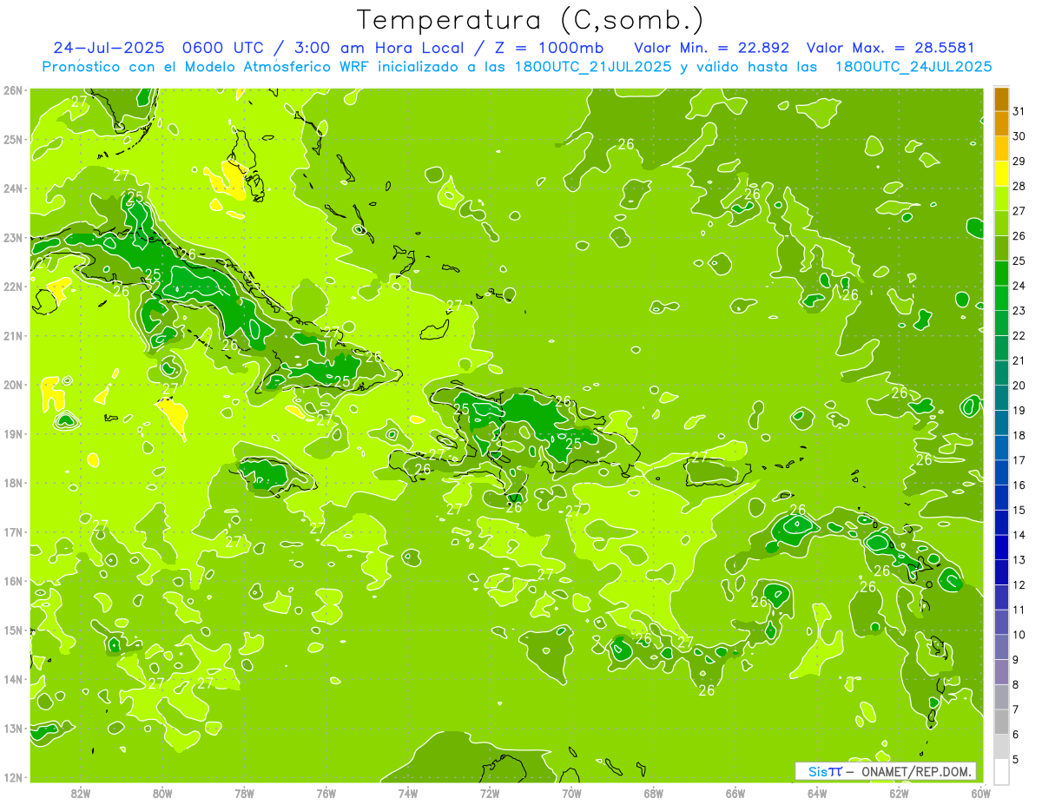
Task: Click the 20N latitude axis label
Action: pos(12,385)
